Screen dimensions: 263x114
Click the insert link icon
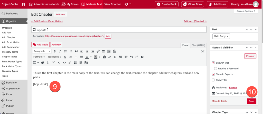(98, 51)
